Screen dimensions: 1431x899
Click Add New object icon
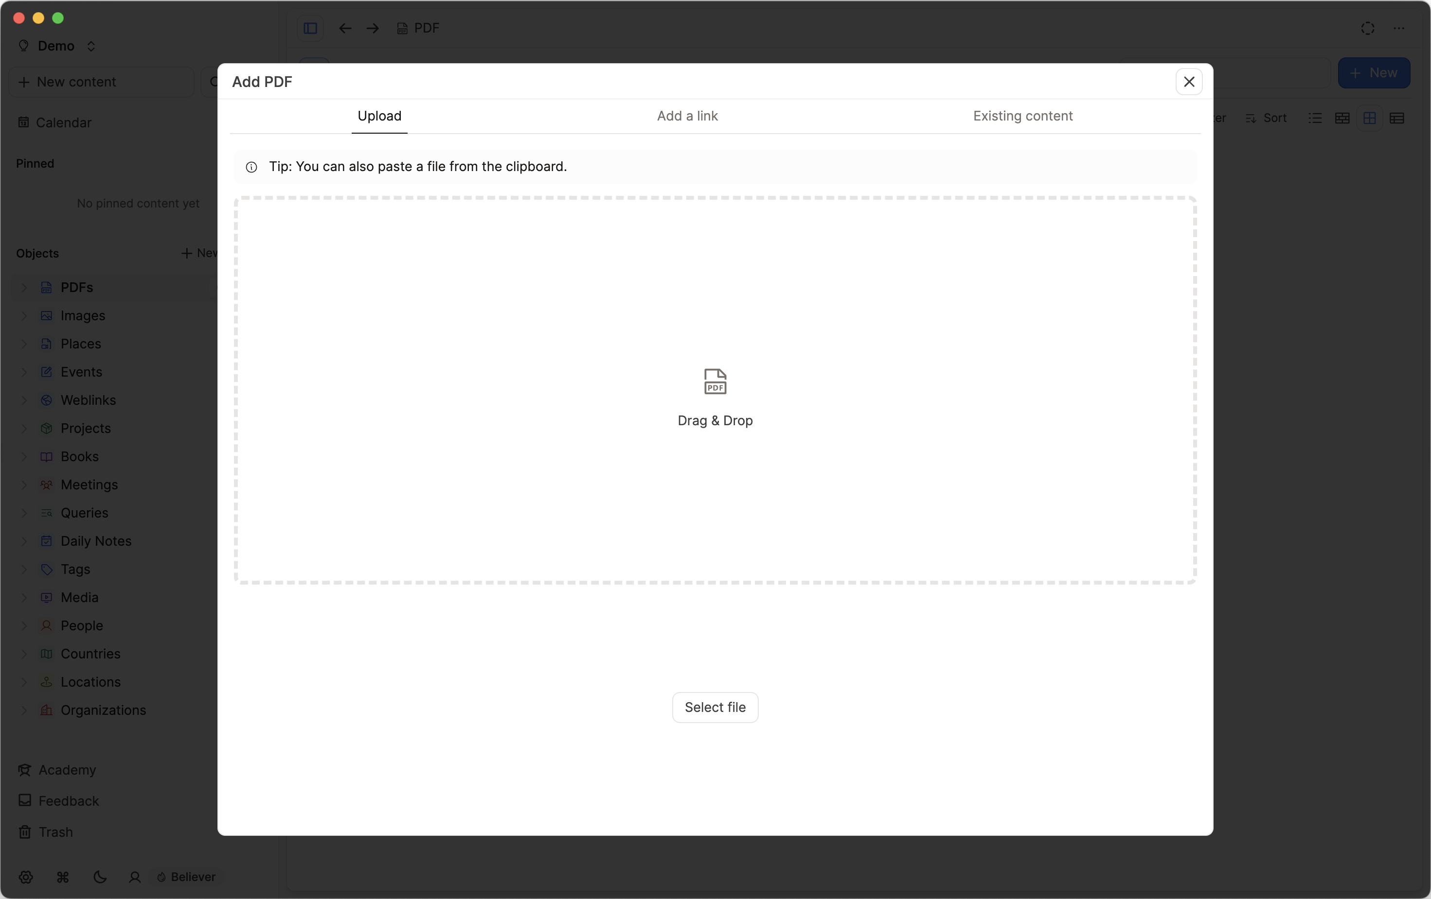185,254
